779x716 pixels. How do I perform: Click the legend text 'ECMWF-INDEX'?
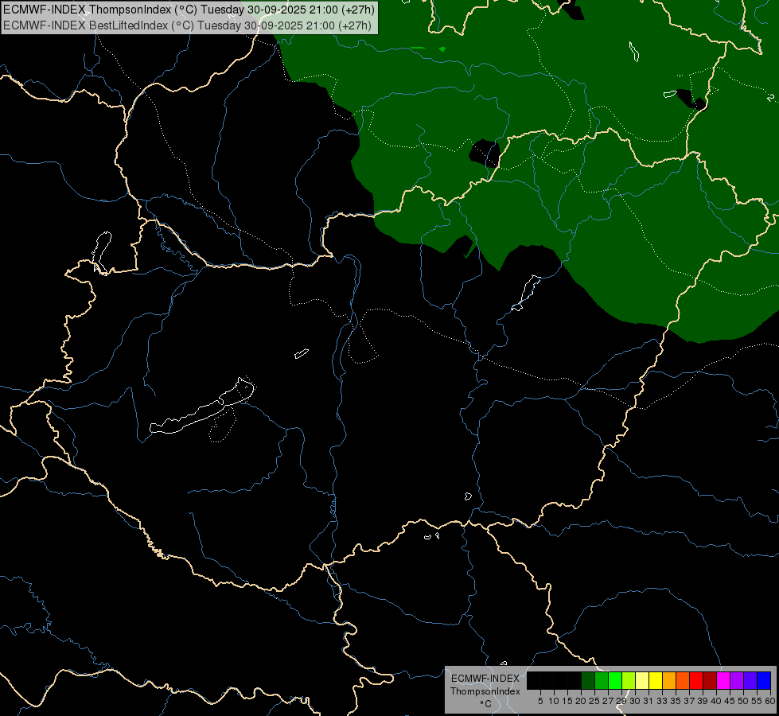(485, 679)
